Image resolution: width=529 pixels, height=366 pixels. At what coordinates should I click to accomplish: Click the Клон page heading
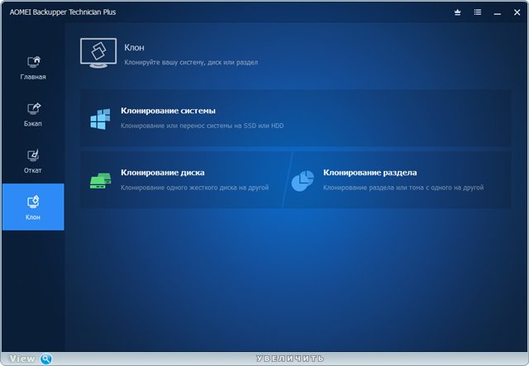pyautogui.click(x=134, y=48)
